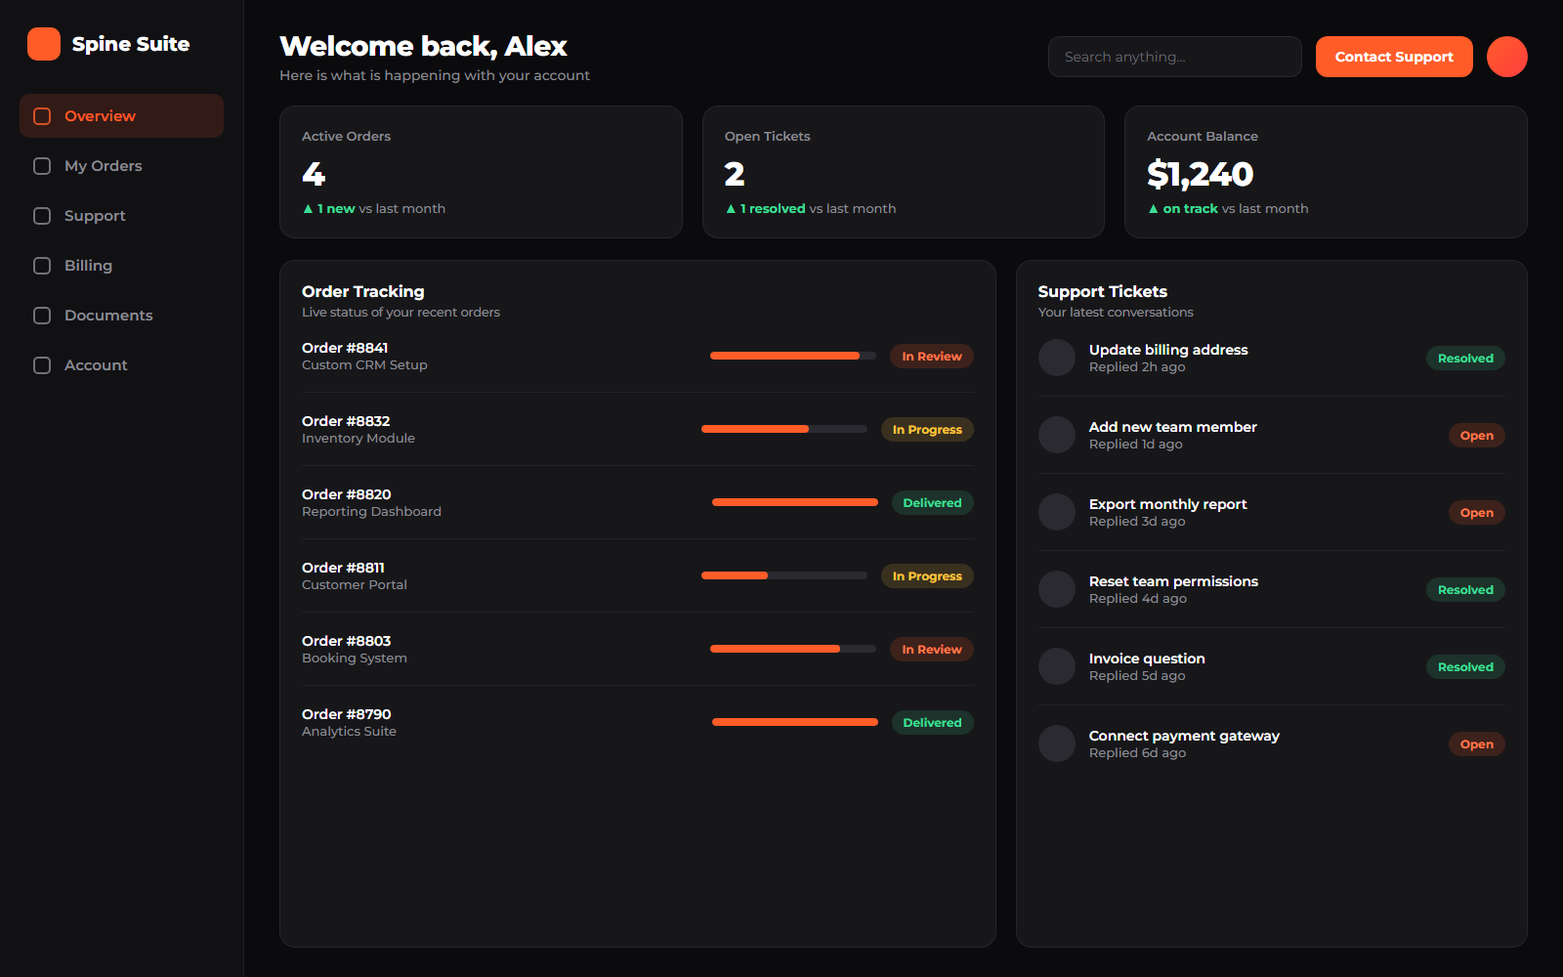Open the user avatar in the header

click(x=1506, y=57)
